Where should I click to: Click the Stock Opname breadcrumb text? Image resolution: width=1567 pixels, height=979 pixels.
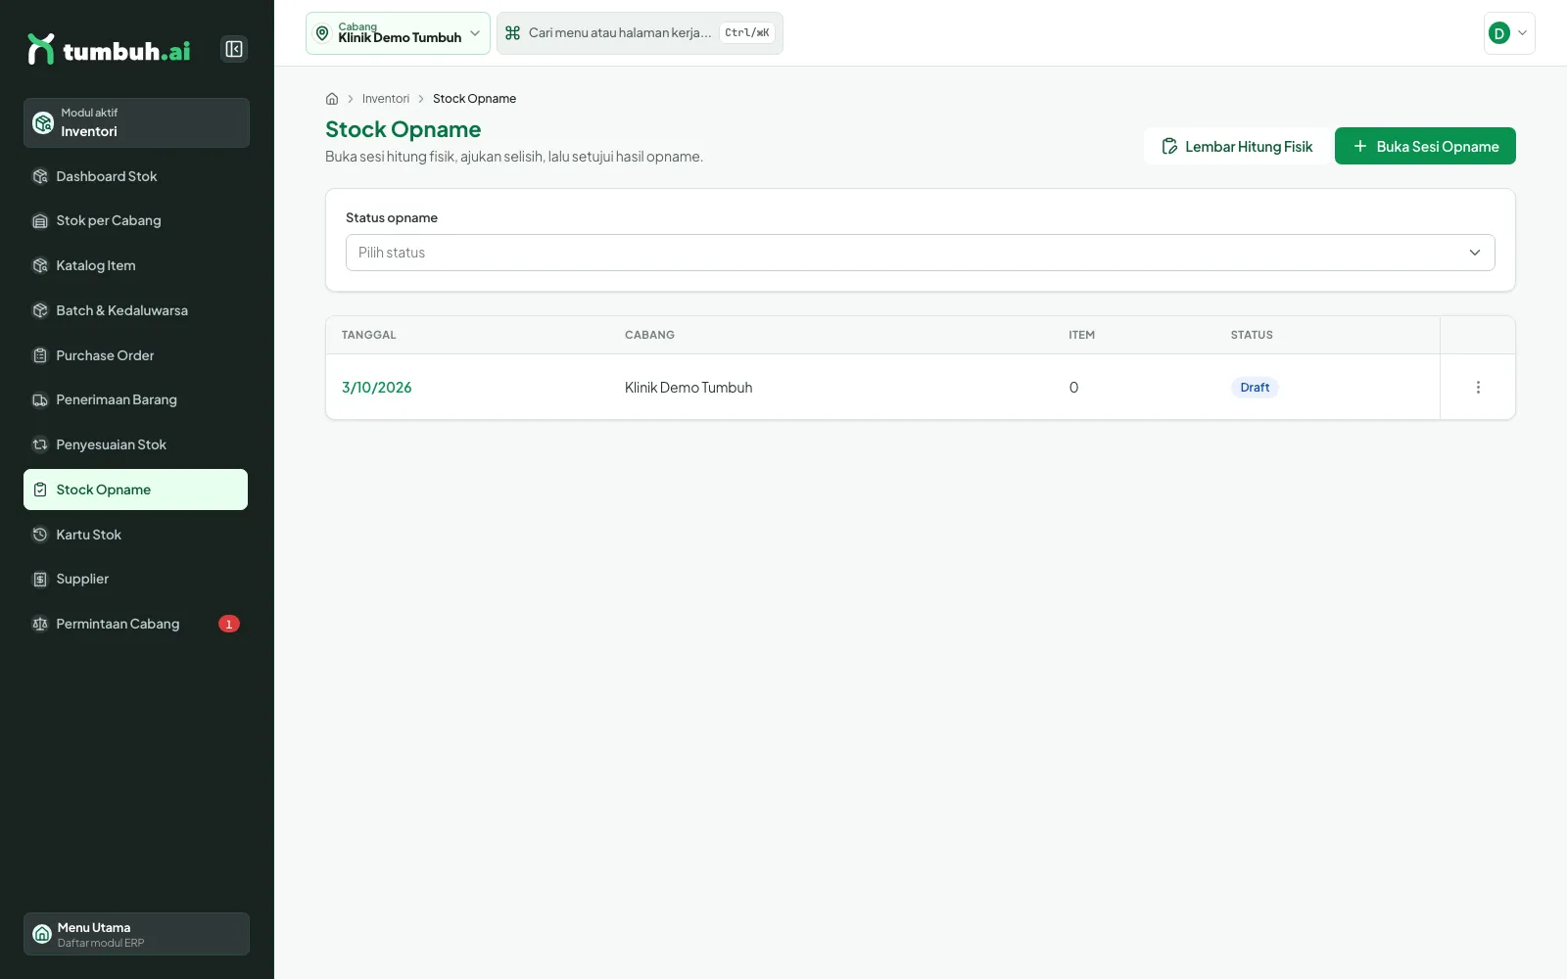click(474, 99)
